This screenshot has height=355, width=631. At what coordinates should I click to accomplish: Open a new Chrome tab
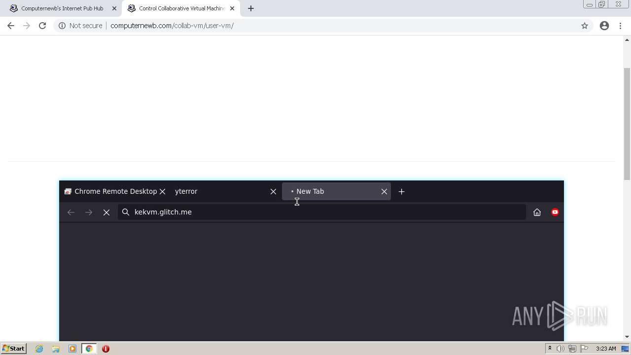251,8
